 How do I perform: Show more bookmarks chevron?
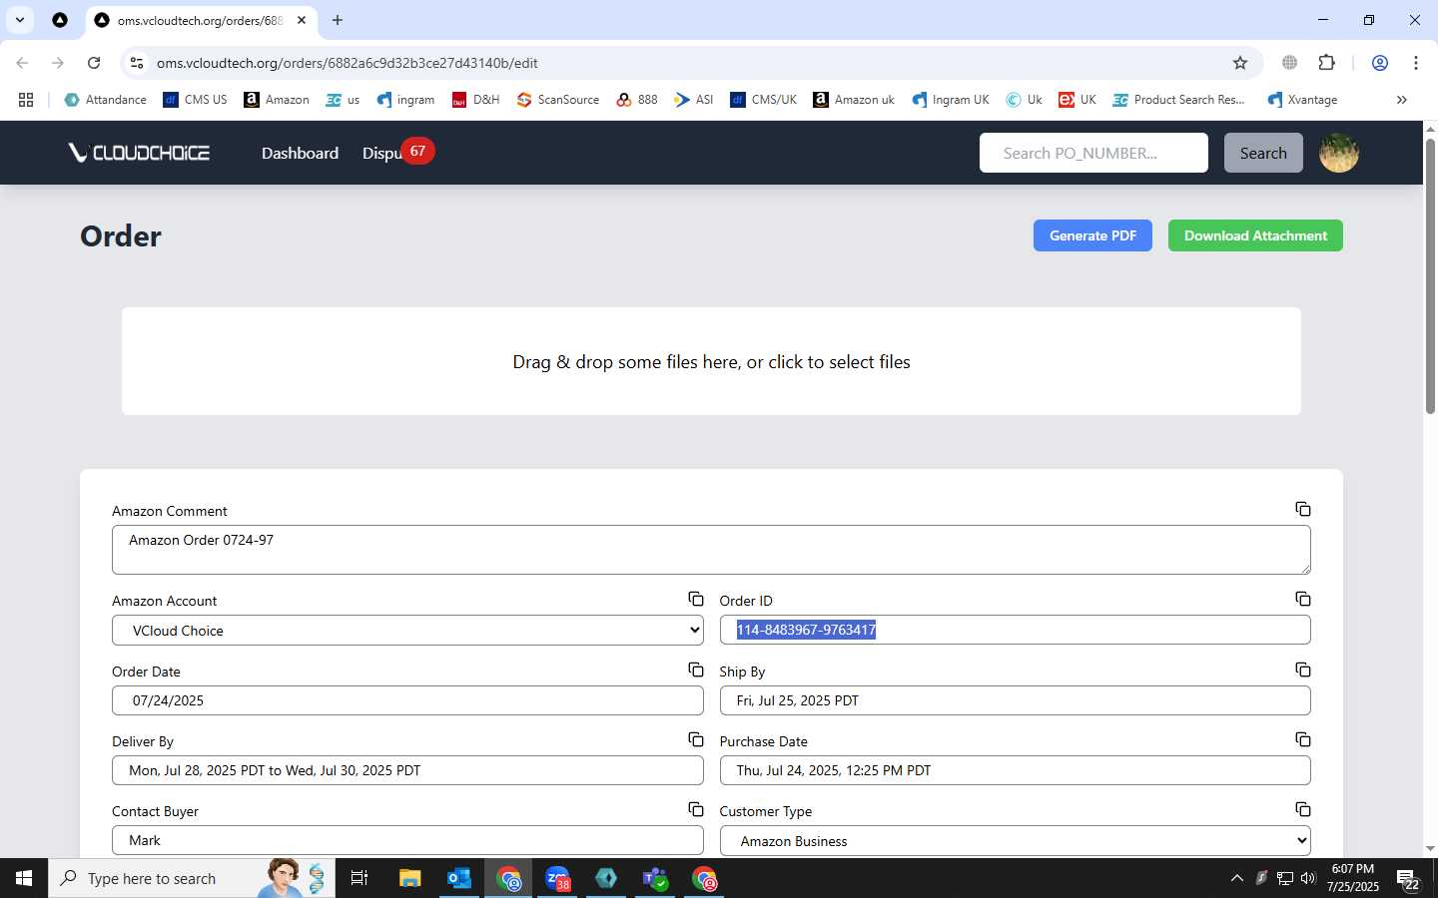[x=1402, y=100]
